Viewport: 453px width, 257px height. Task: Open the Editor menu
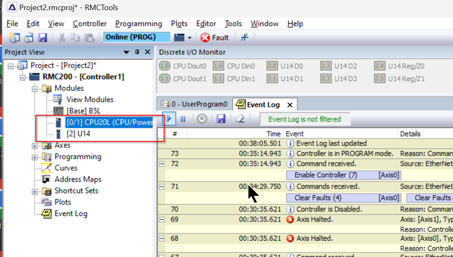point(206,24)
